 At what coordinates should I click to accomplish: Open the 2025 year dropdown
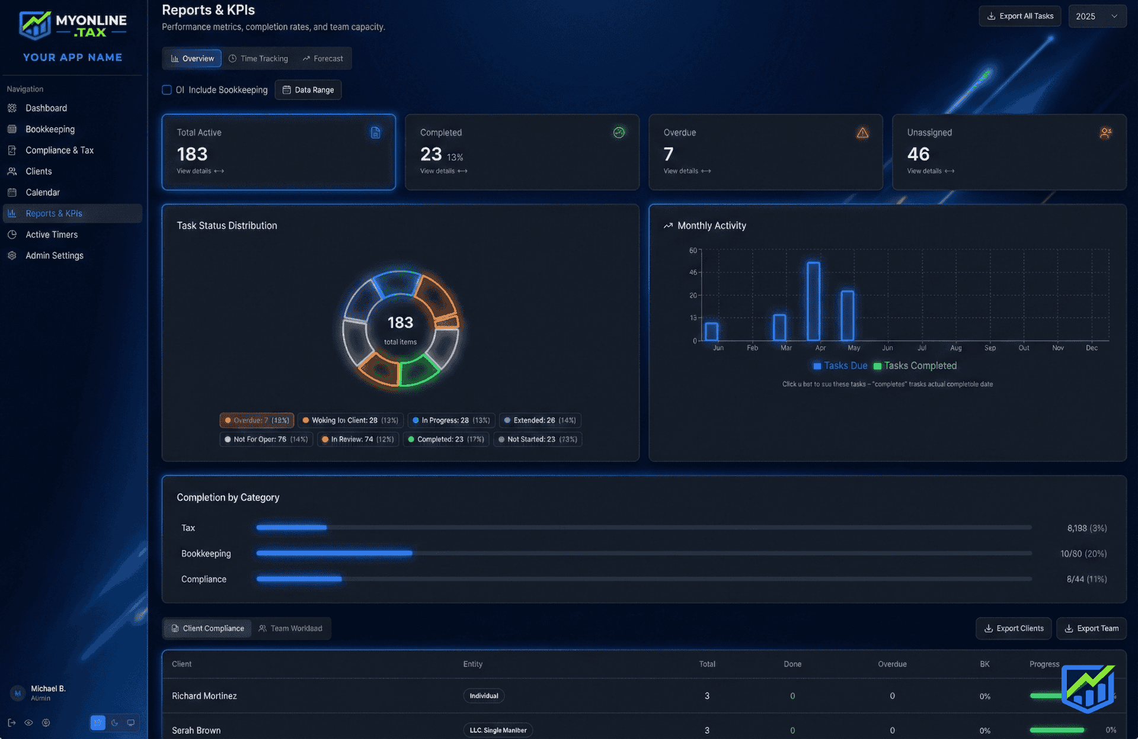[1097, 16]
